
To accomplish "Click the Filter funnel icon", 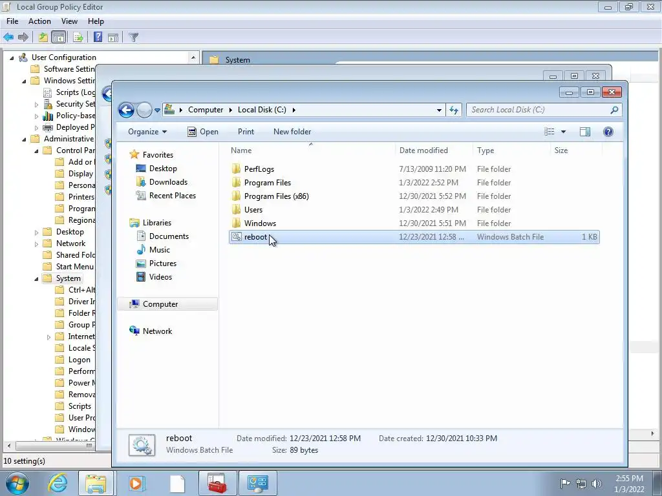I will [133, 37].
